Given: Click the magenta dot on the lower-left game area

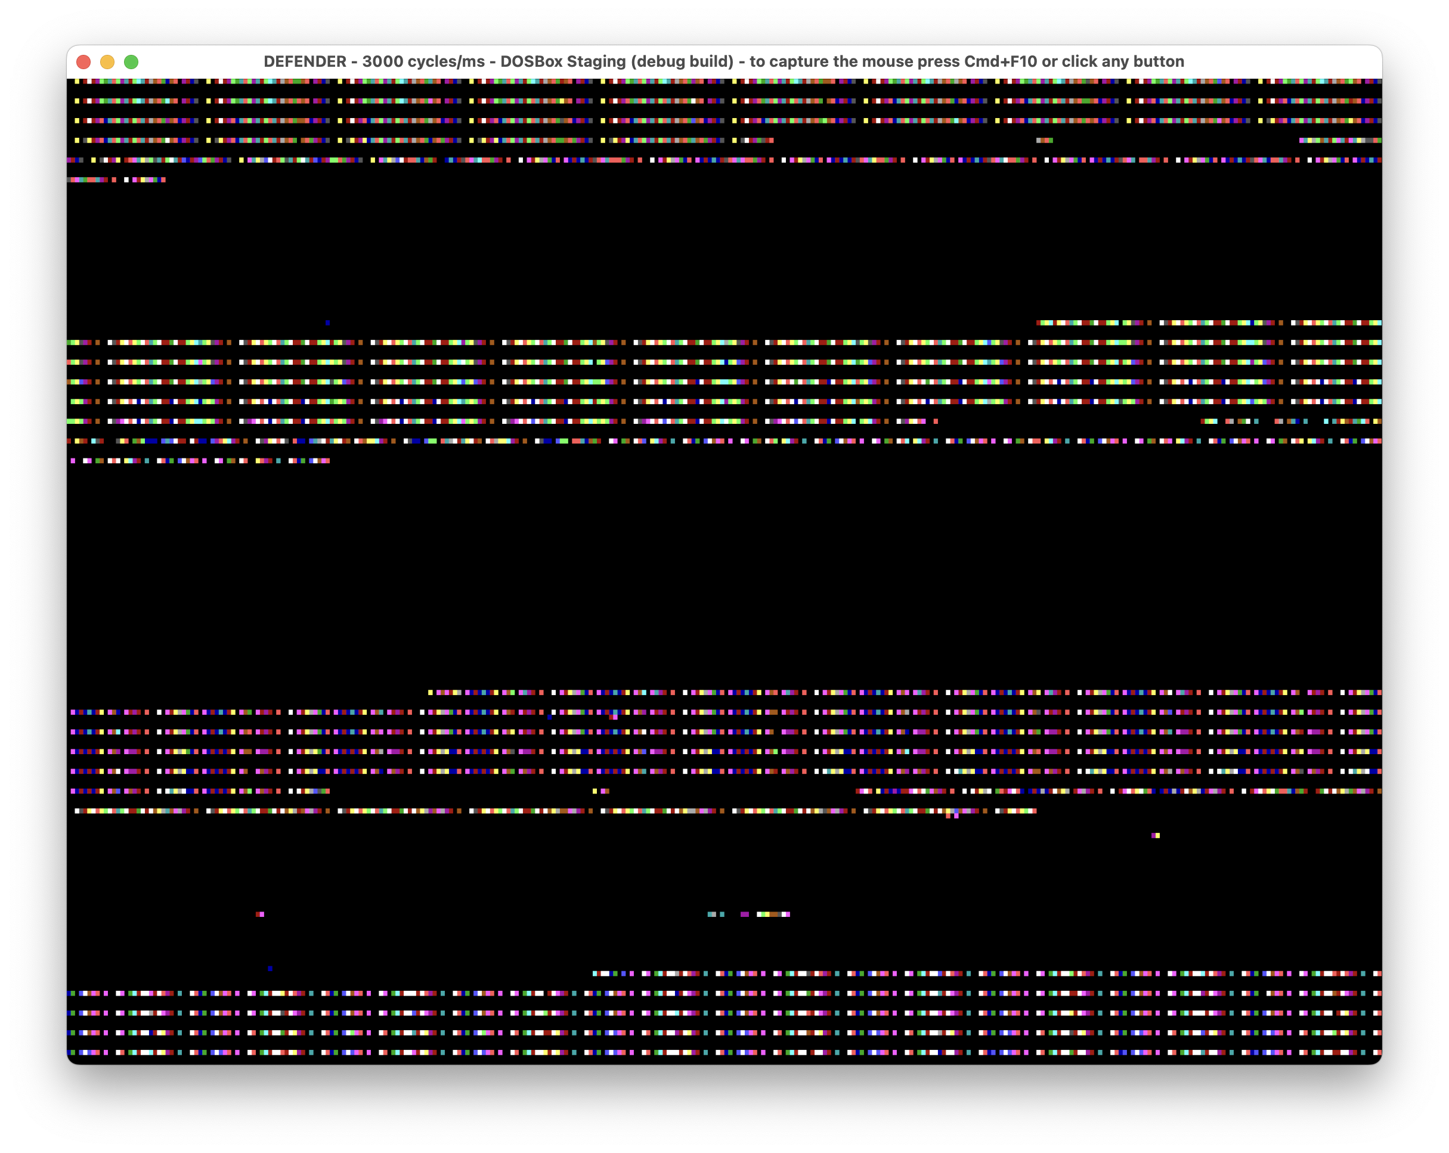Looking at the screenshot, I should click(x=260, y=913).
